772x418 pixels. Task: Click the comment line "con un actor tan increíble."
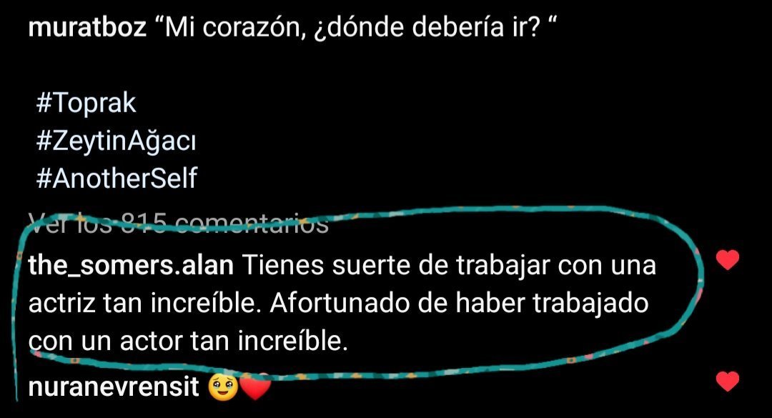pyautogui.click(x=188, y=341)
